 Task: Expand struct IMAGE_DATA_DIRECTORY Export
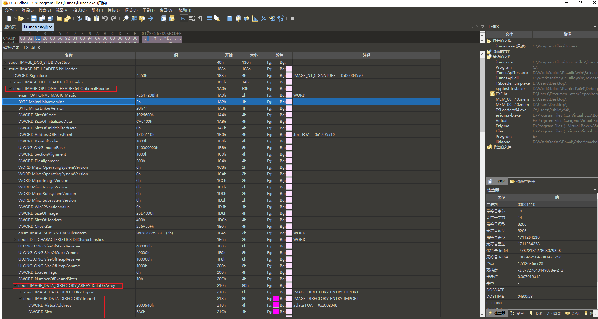click(20, 292)
